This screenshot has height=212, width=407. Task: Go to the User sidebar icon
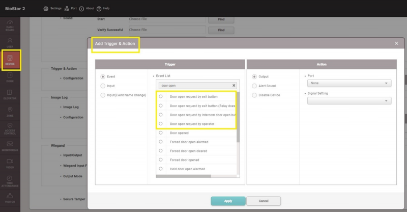click(10, 42)
